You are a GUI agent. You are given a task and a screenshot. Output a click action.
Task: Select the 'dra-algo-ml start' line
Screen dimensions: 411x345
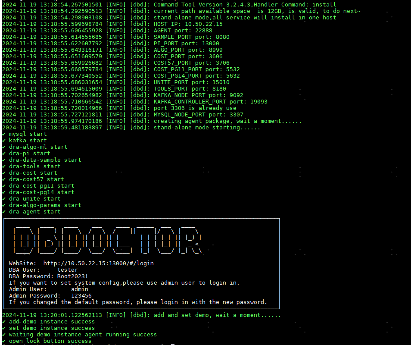click(34, 147)
